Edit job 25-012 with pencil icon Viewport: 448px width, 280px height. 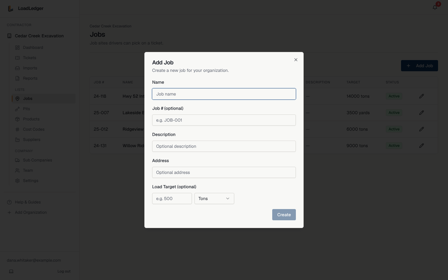click(422, 129)
